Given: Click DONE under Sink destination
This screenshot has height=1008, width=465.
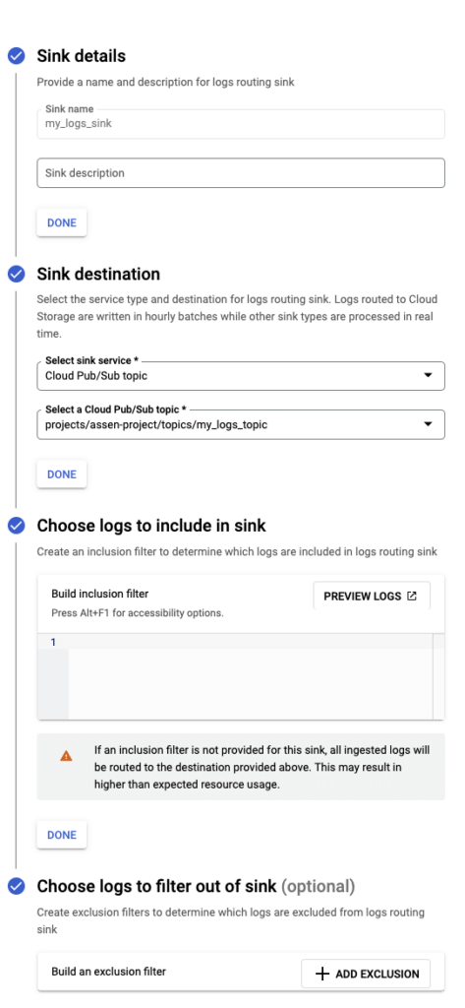Looking at the screenshot, I should pos(62,473).
